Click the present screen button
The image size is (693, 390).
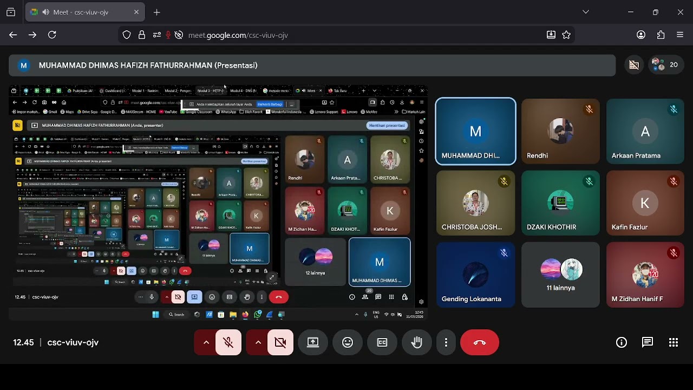pyautogui.click(x=313, y=342)
